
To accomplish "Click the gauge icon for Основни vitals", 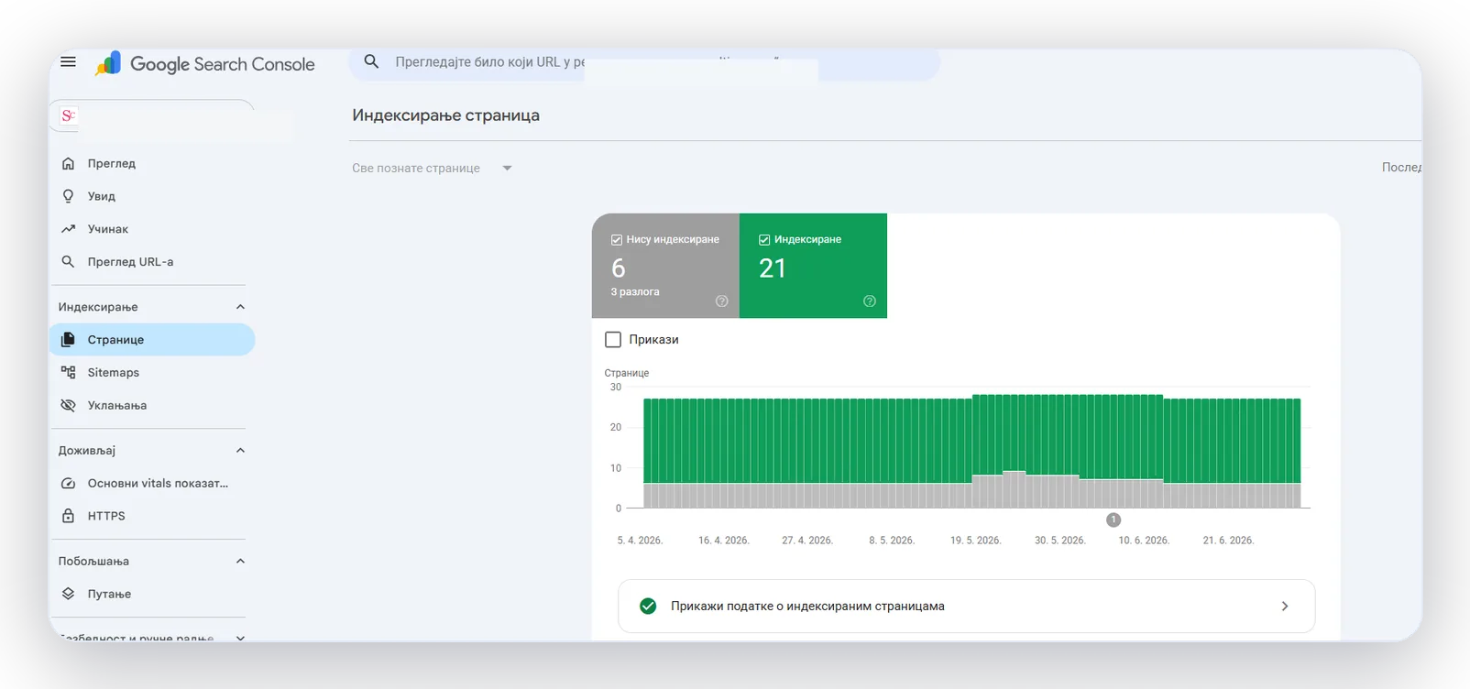I will (68, 483).
